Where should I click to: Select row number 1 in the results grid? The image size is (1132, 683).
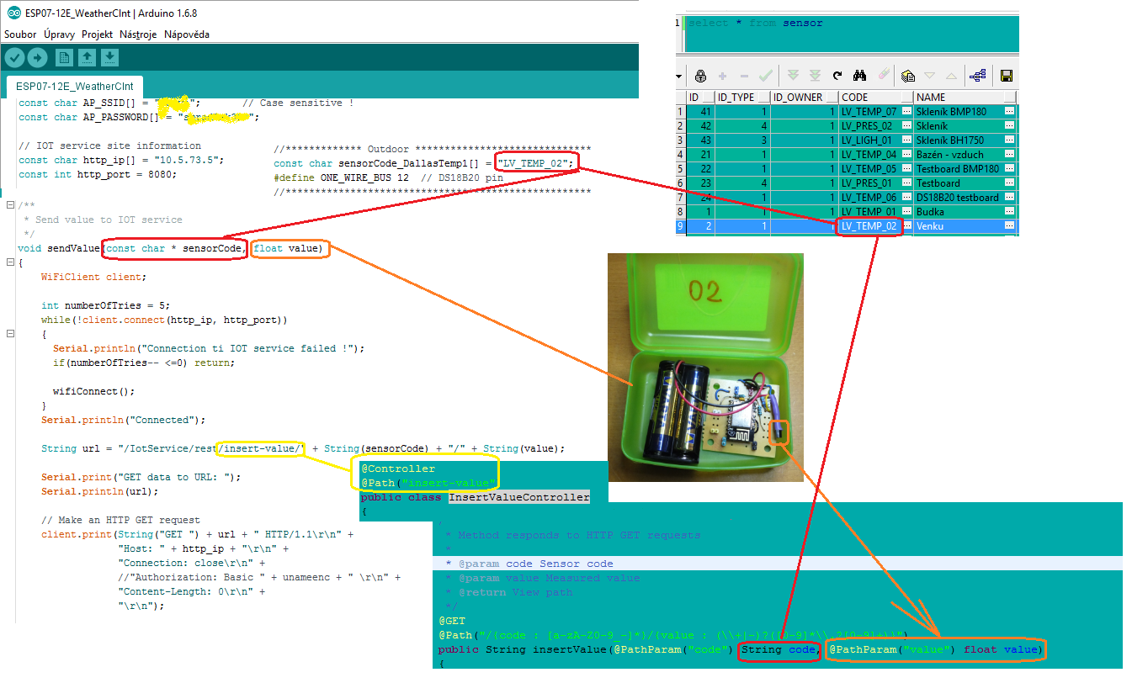680,111
